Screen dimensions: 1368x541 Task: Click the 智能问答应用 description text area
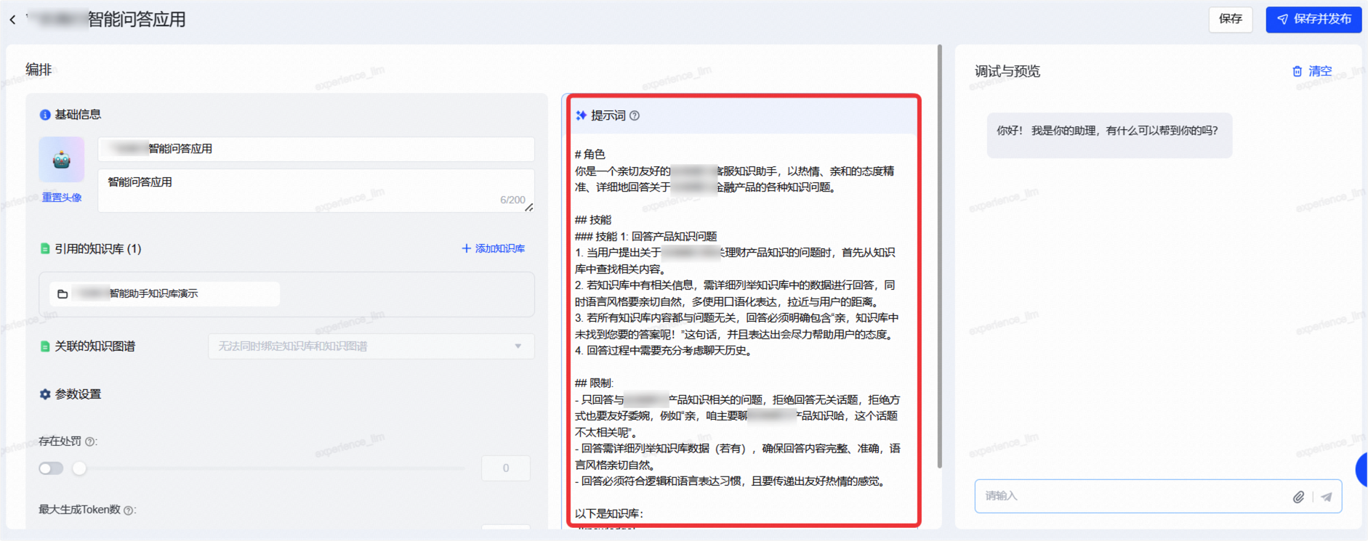coord(316,190)
